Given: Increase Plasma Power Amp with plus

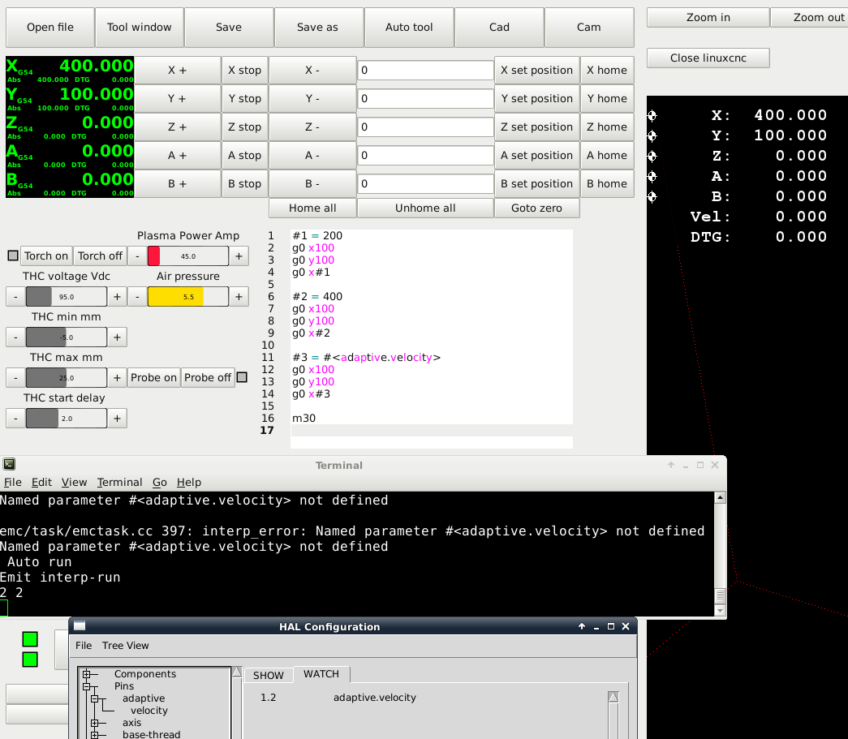Looking at the screenshot, I should 239,256.
